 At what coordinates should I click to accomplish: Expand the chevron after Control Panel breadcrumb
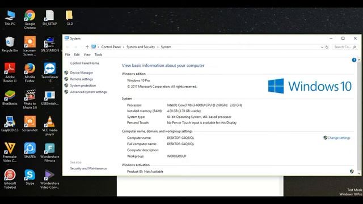(124, 47)
